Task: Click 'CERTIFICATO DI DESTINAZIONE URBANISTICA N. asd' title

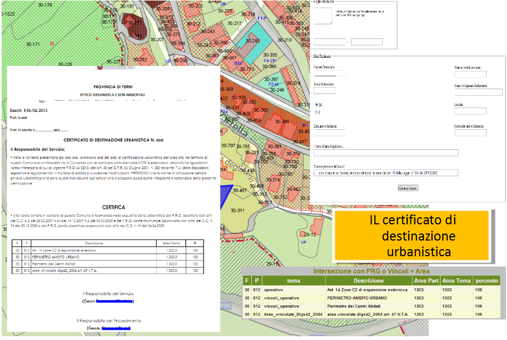Action: pyautogui.click(x=113, y=140)
